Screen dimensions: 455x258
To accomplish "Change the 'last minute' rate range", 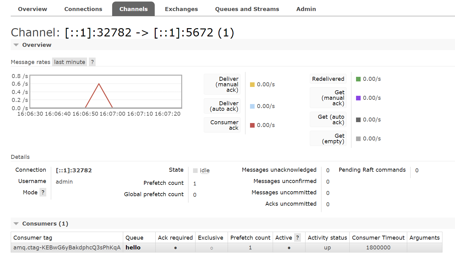I will (x=70, y=62).
